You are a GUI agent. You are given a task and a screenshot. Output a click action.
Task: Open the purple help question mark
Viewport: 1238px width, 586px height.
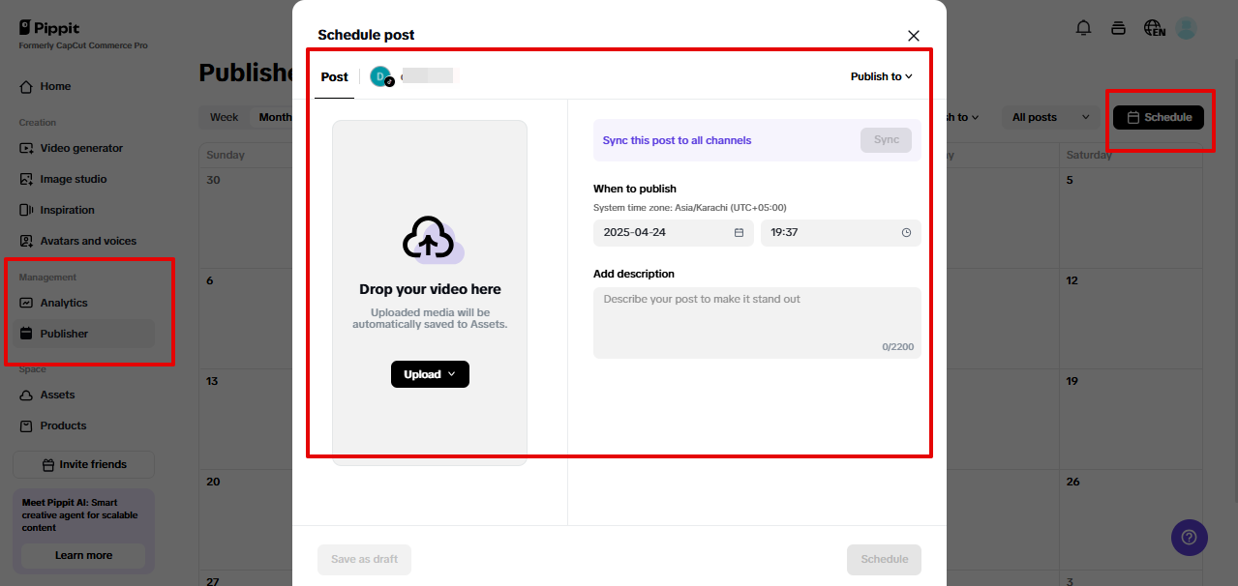click(x=1189, y=537)
